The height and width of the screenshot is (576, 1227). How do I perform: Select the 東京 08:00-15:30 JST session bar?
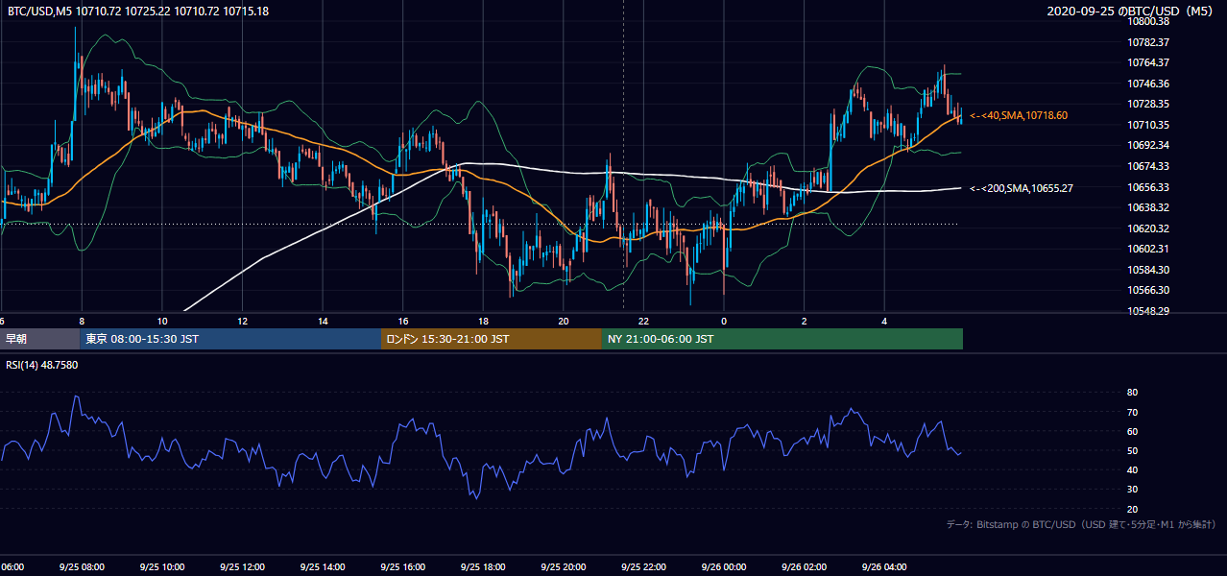coord(230,339)
